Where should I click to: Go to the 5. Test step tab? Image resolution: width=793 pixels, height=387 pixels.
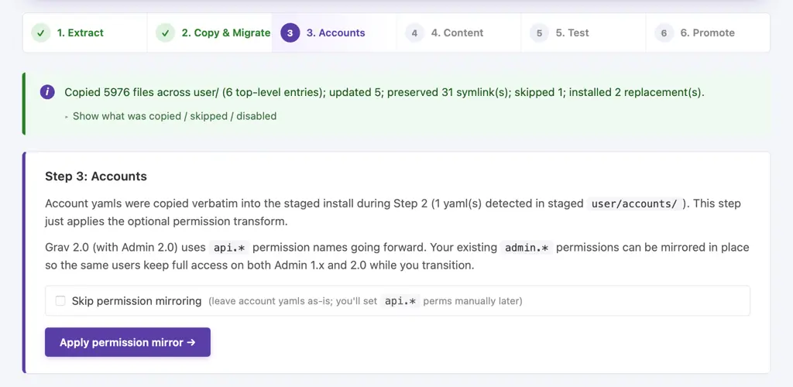(583, 33)
